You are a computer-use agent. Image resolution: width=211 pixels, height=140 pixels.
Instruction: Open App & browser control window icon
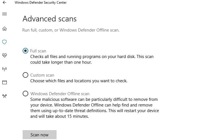coord(5,82)
